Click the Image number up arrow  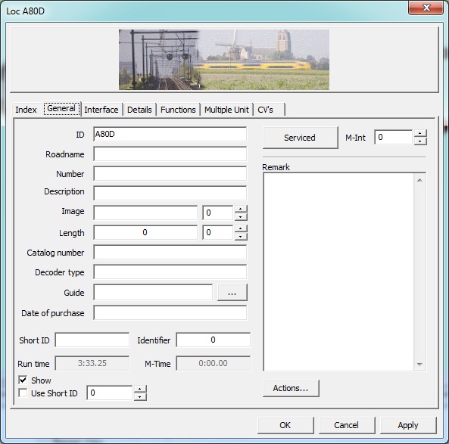pos(241,209)
